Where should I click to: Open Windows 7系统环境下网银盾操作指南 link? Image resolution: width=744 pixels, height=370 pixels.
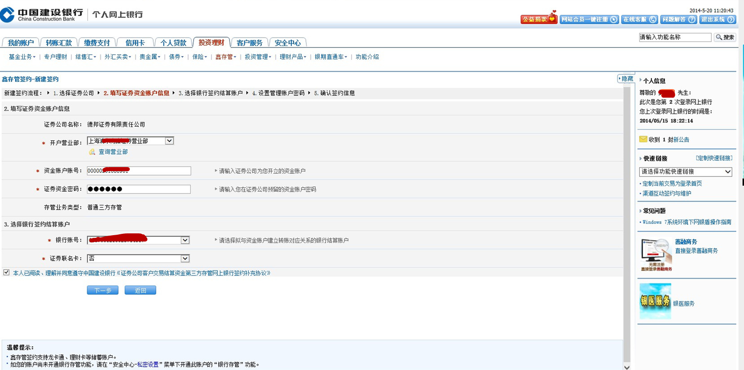[x=687, y=222]
